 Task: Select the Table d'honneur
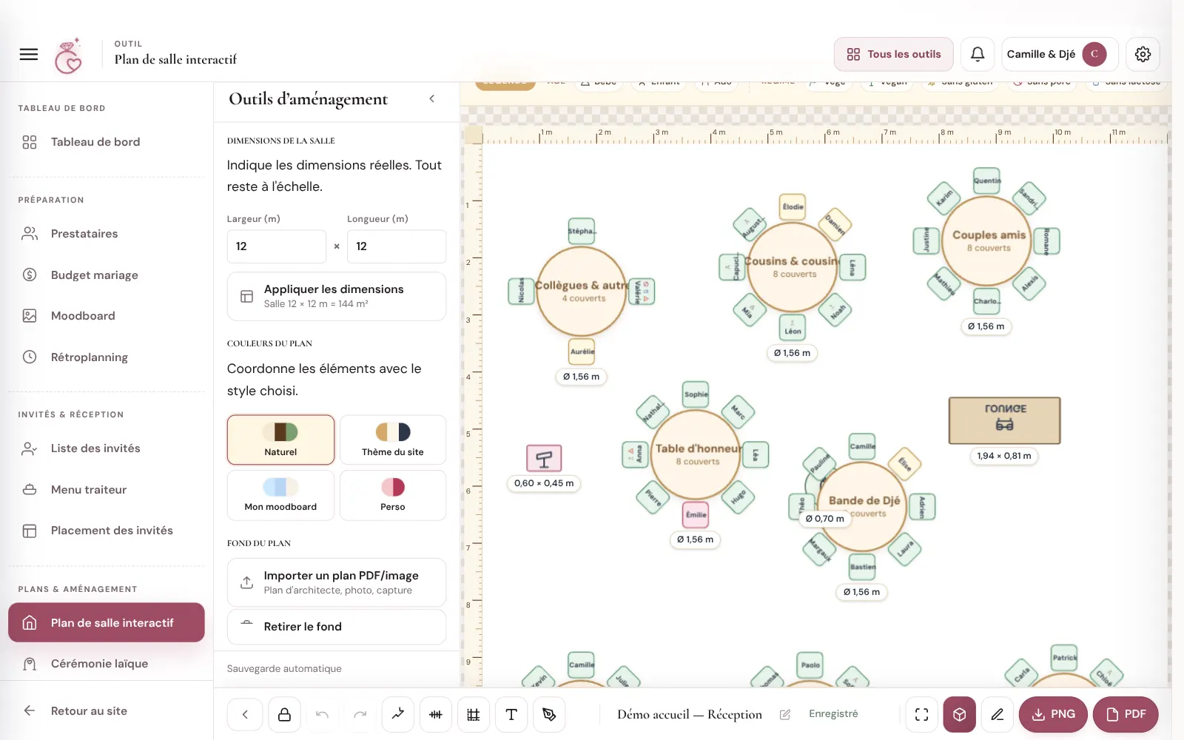(x=696, y=454)
